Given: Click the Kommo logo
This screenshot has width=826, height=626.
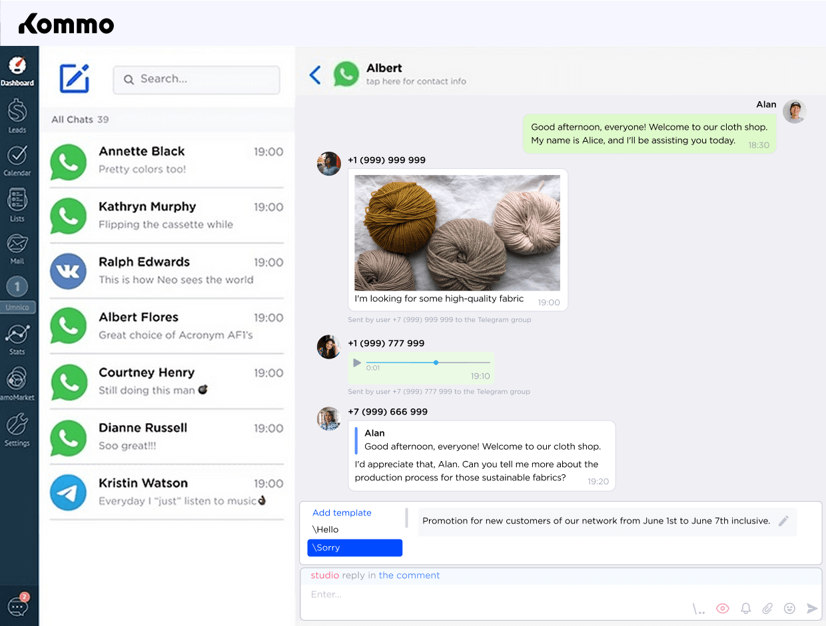Looking at the screenshot, I should point(66,24).
